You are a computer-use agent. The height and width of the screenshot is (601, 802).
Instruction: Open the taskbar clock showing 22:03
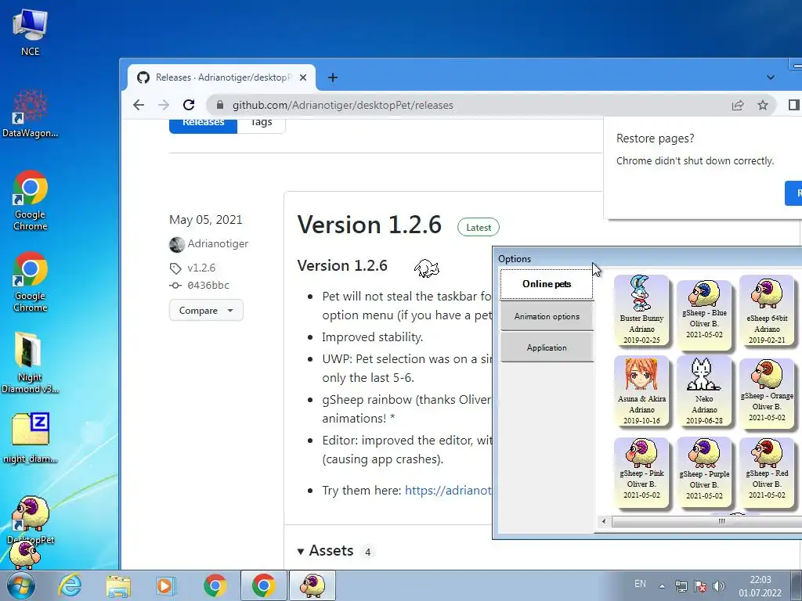click(x=760, y=586)
